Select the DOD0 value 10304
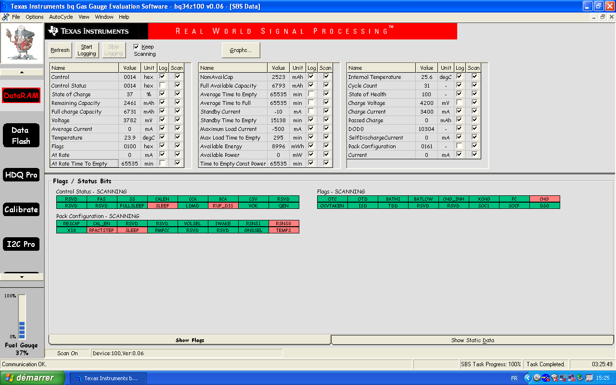The width and height of the screenshot is (616, 385). [x=427, y=129]
